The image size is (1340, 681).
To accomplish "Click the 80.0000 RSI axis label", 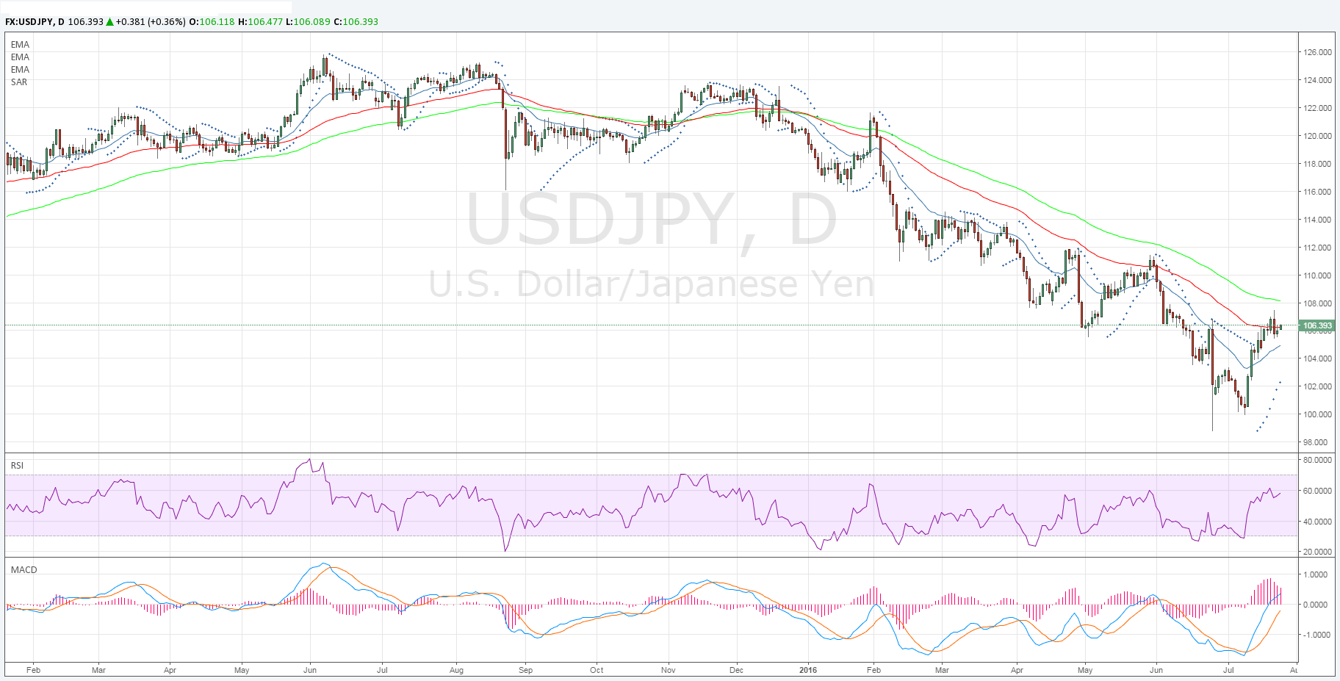I will [x=1317, y=460].
